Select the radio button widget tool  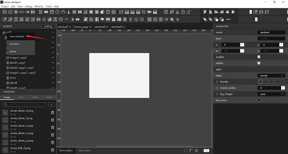(16, 12)
